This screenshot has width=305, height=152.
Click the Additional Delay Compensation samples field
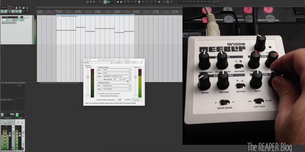pyautogui.click(x=121, y=100)
